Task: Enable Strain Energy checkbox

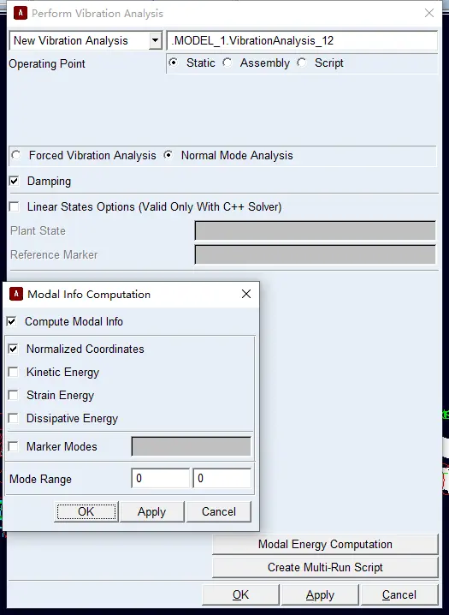Action: pyautogui.click(x=14, y=395)
